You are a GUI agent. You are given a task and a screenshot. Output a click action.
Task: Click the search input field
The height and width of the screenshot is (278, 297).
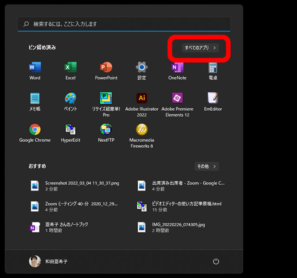coord(124,24)
